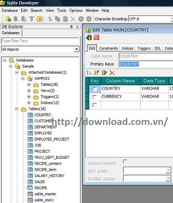
Task: Click the CURRENCY column name cell
Action: (121, 97)
